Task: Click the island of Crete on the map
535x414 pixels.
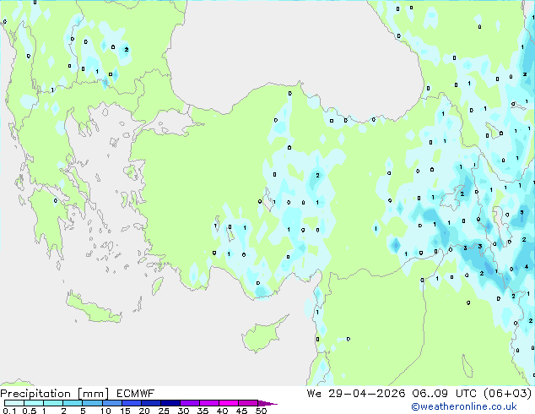Action: [93, 308]
